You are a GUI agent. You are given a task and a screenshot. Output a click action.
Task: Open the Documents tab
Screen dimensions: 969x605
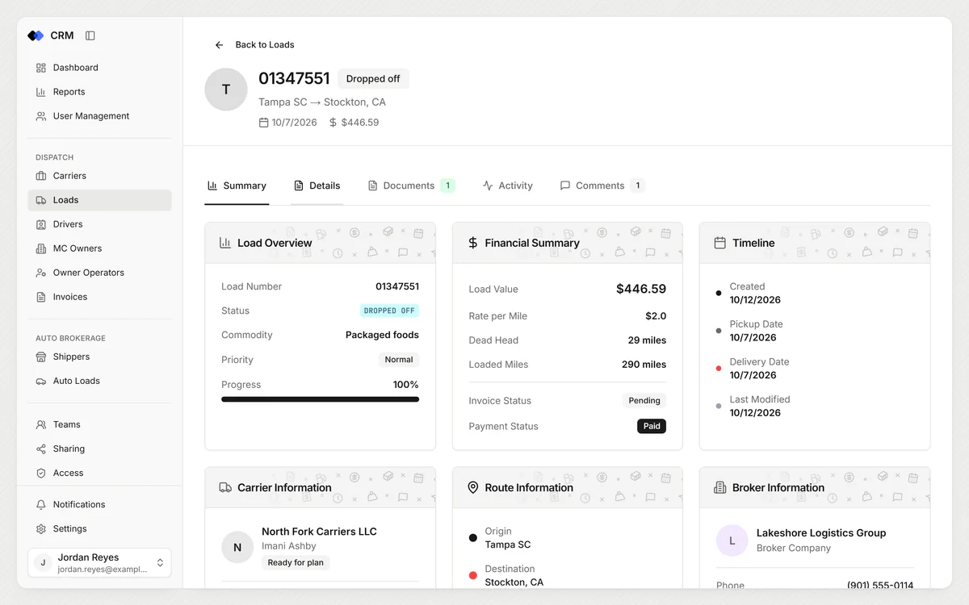411,186
